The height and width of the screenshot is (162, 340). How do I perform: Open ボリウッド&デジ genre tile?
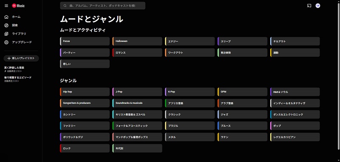(85, 137)
